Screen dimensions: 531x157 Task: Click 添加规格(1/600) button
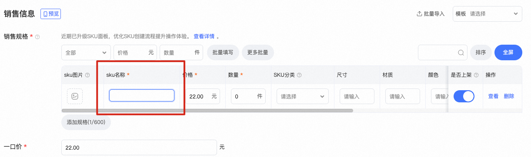[86, 122]
